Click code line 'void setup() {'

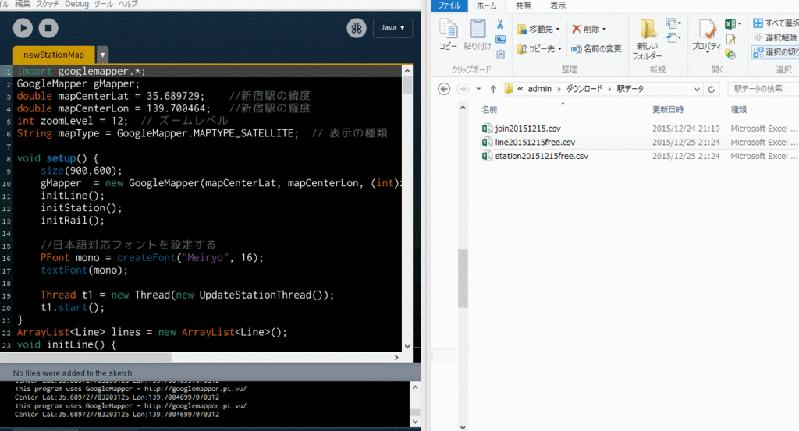tap(58, 158)
